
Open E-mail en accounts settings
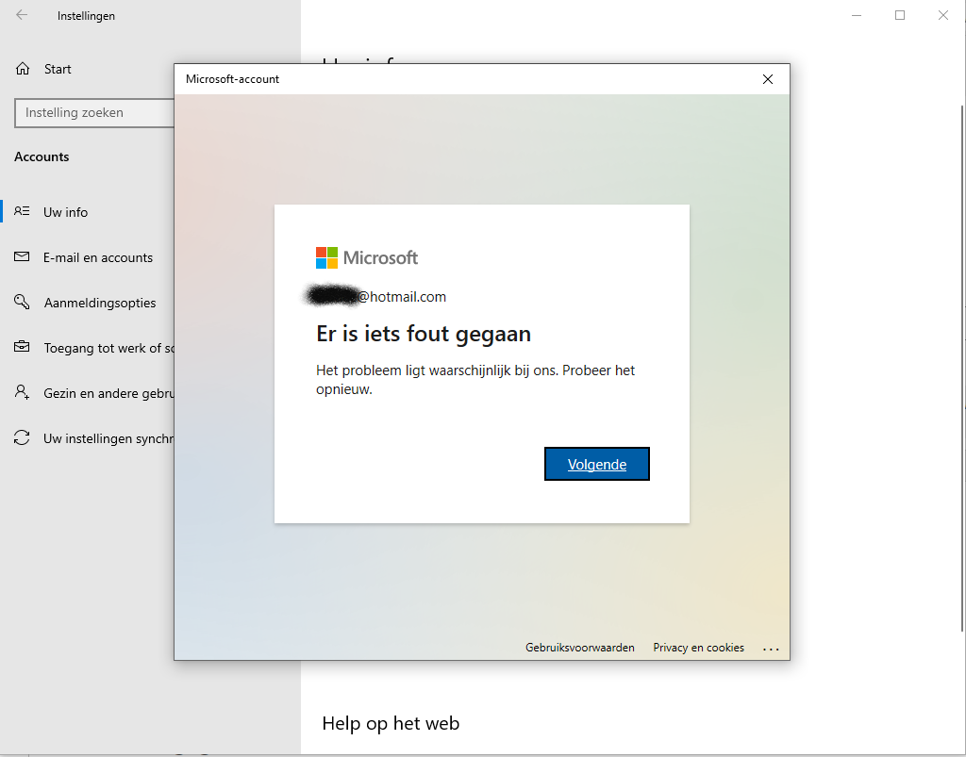(98, 257)
